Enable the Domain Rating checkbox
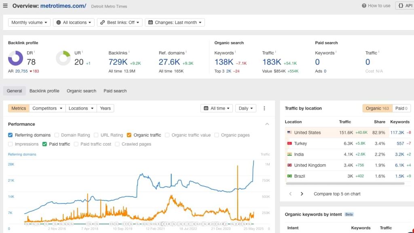 56,135
